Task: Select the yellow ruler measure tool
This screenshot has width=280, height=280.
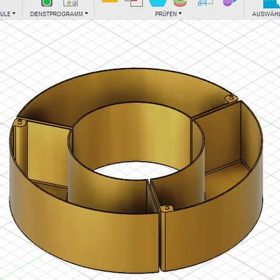Action: pyautogui.click(x=110, y=1)
